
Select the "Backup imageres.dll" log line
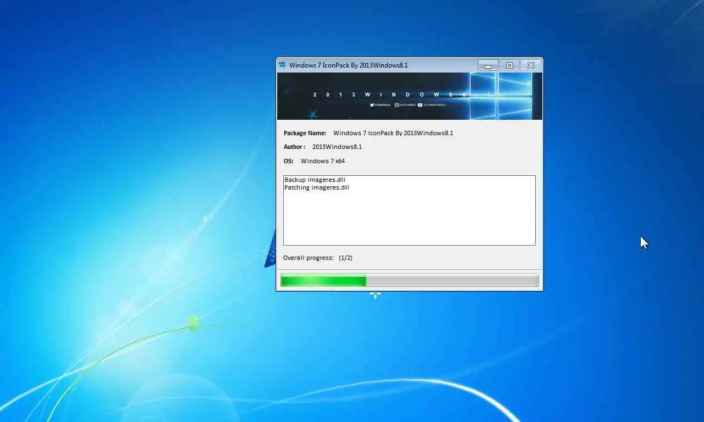coord(315,180)
